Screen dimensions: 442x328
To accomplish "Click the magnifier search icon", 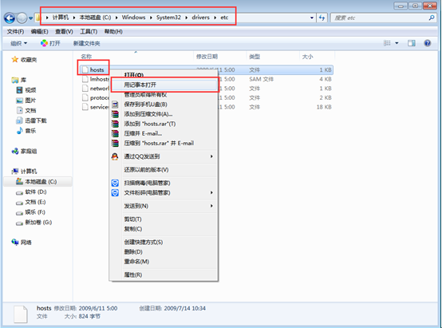I will click(x=432, y=18).
